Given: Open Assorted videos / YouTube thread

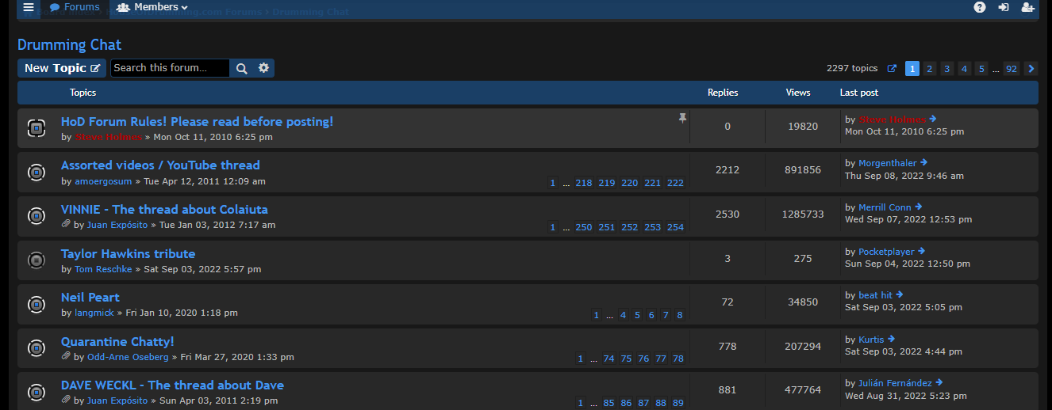Looking at the screenshot, I should [x=160, y=165].
